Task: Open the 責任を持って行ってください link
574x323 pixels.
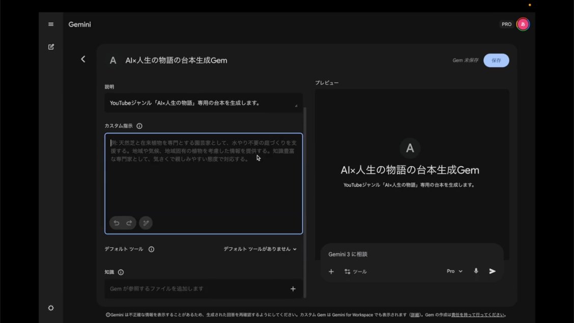Action: click(478, 315)
